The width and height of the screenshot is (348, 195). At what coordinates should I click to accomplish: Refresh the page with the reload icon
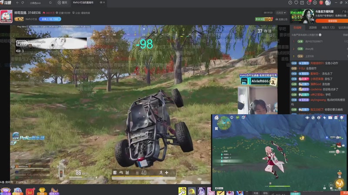[x=23, y=3]
